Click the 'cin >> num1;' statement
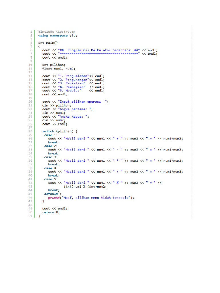Viewport: 220px width, 293px height. 54,113
